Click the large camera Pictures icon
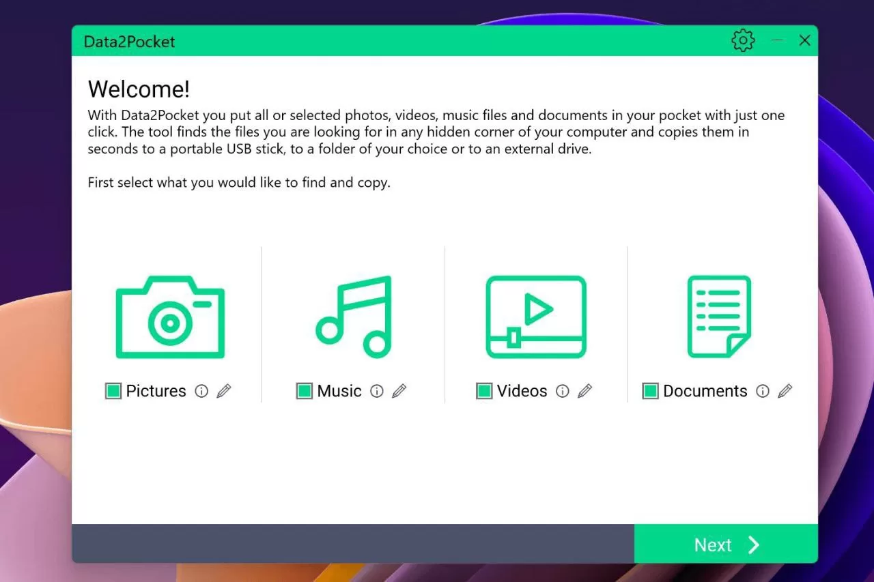874x582 pixels. tap(170, 317)
